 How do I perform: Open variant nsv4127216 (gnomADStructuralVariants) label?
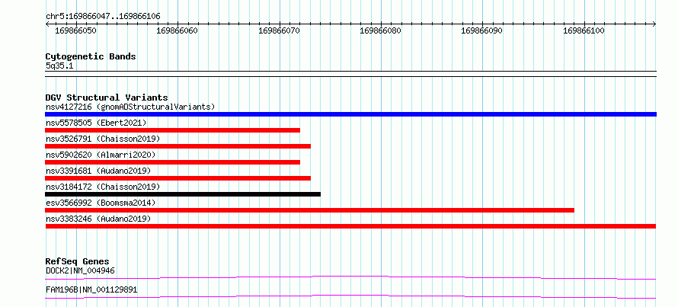pyautogui.click(x=130, y=107)
